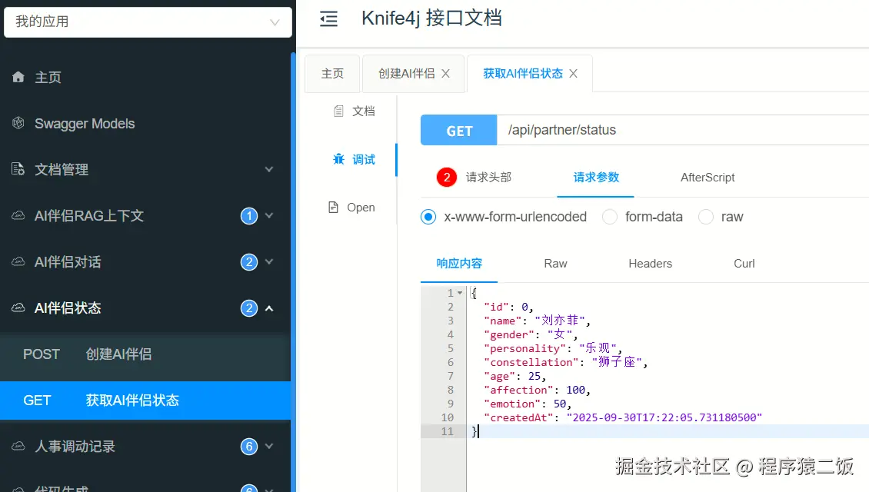Click line number 10 in gutter

[448, 417]
